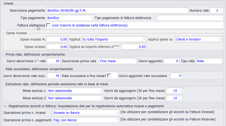
Task: Click the note '(non inserire le scadenza nella fattura elettronica)'
Action: coord(90,25)
